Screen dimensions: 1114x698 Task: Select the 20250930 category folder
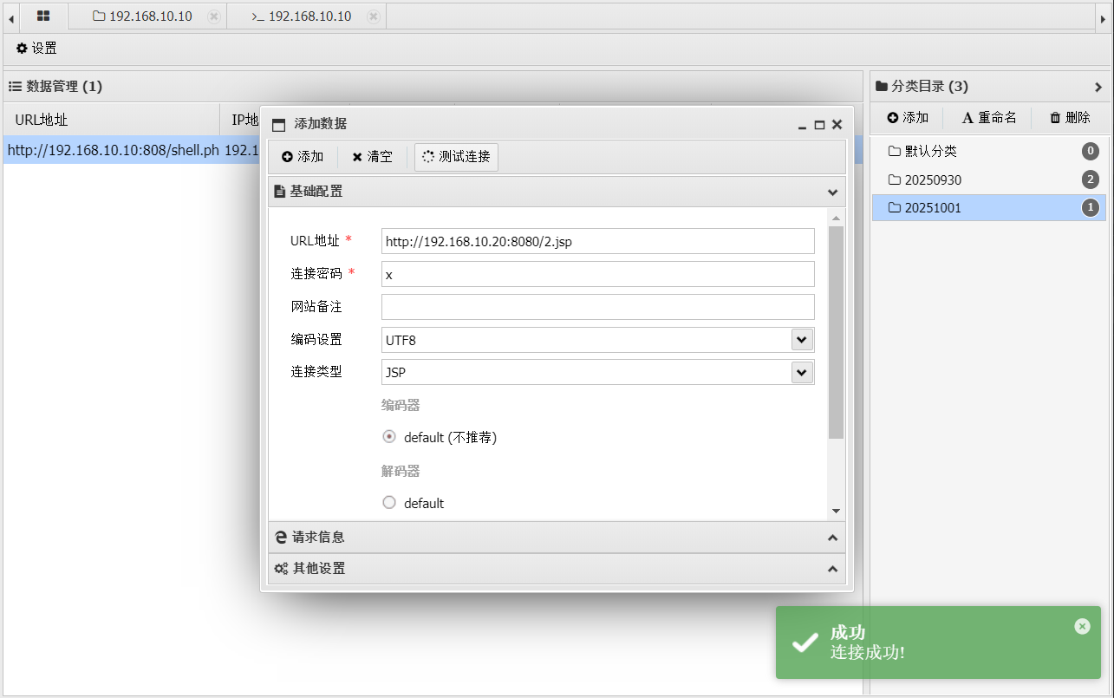click(x=933, y=180)
